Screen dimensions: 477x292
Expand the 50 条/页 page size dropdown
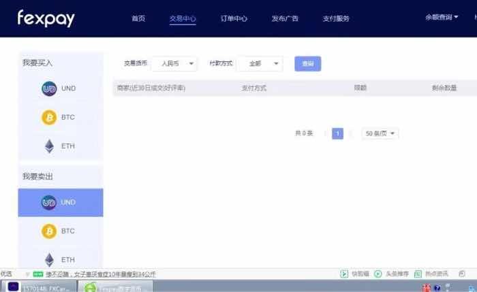(x=380, y=133)
